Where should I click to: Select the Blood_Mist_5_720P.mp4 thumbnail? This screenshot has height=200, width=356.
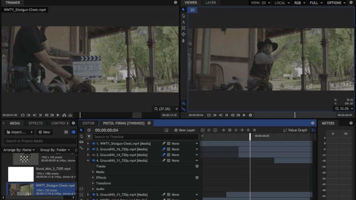click(21, 174)
